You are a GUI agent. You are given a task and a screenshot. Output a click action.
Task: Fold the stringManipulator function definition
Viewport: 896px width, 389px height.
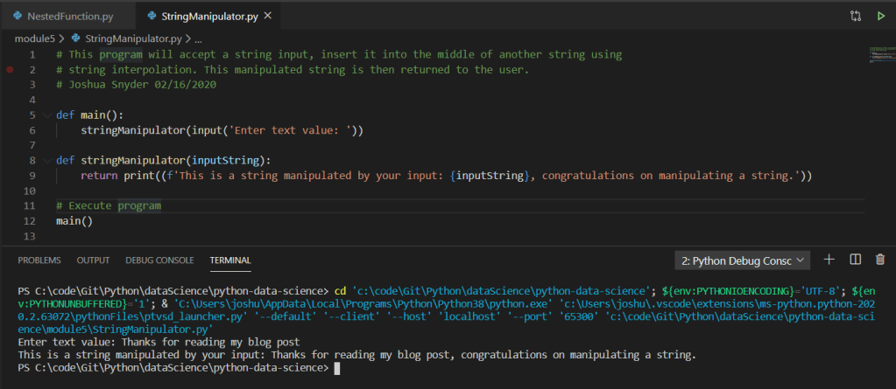pos(47,160)
